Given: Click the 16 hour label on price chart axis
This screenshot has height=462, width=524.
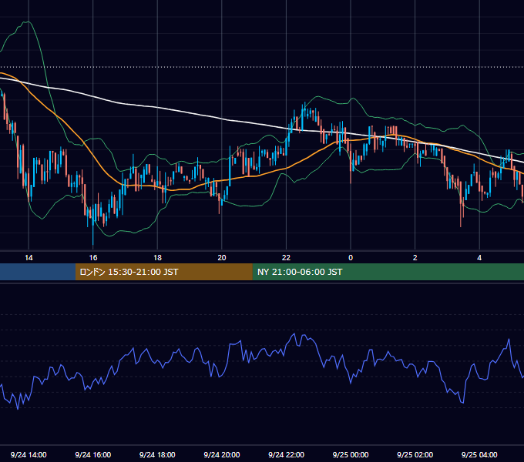Looking at the screenshot, I should pyautogui.click(x=93, y=258).
